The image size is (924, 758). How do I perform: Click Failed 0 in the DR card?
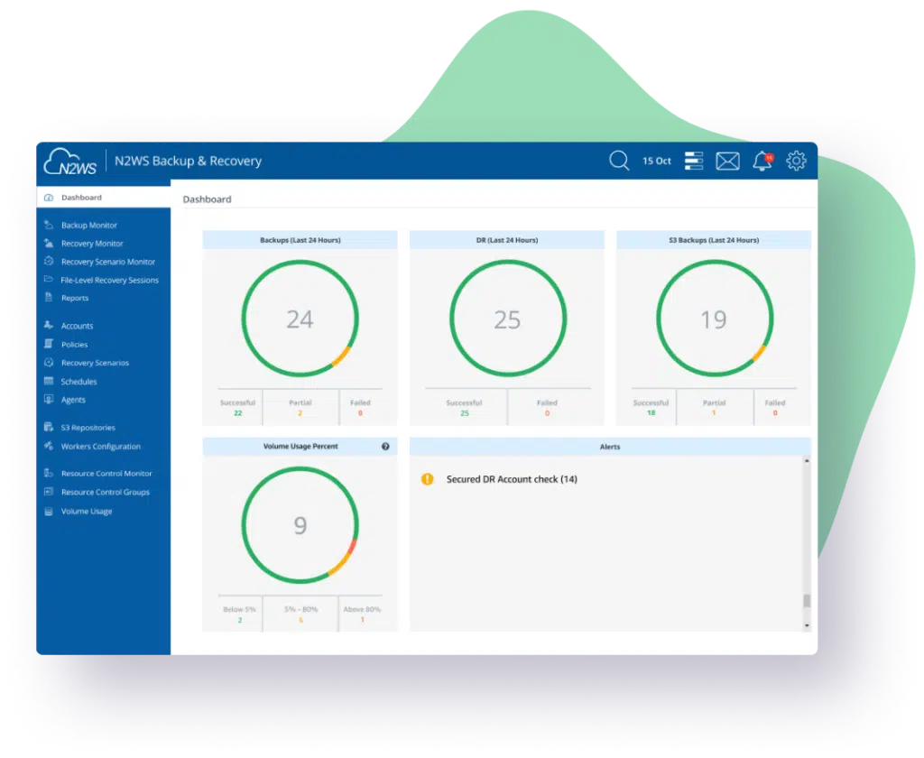[547, 408]
